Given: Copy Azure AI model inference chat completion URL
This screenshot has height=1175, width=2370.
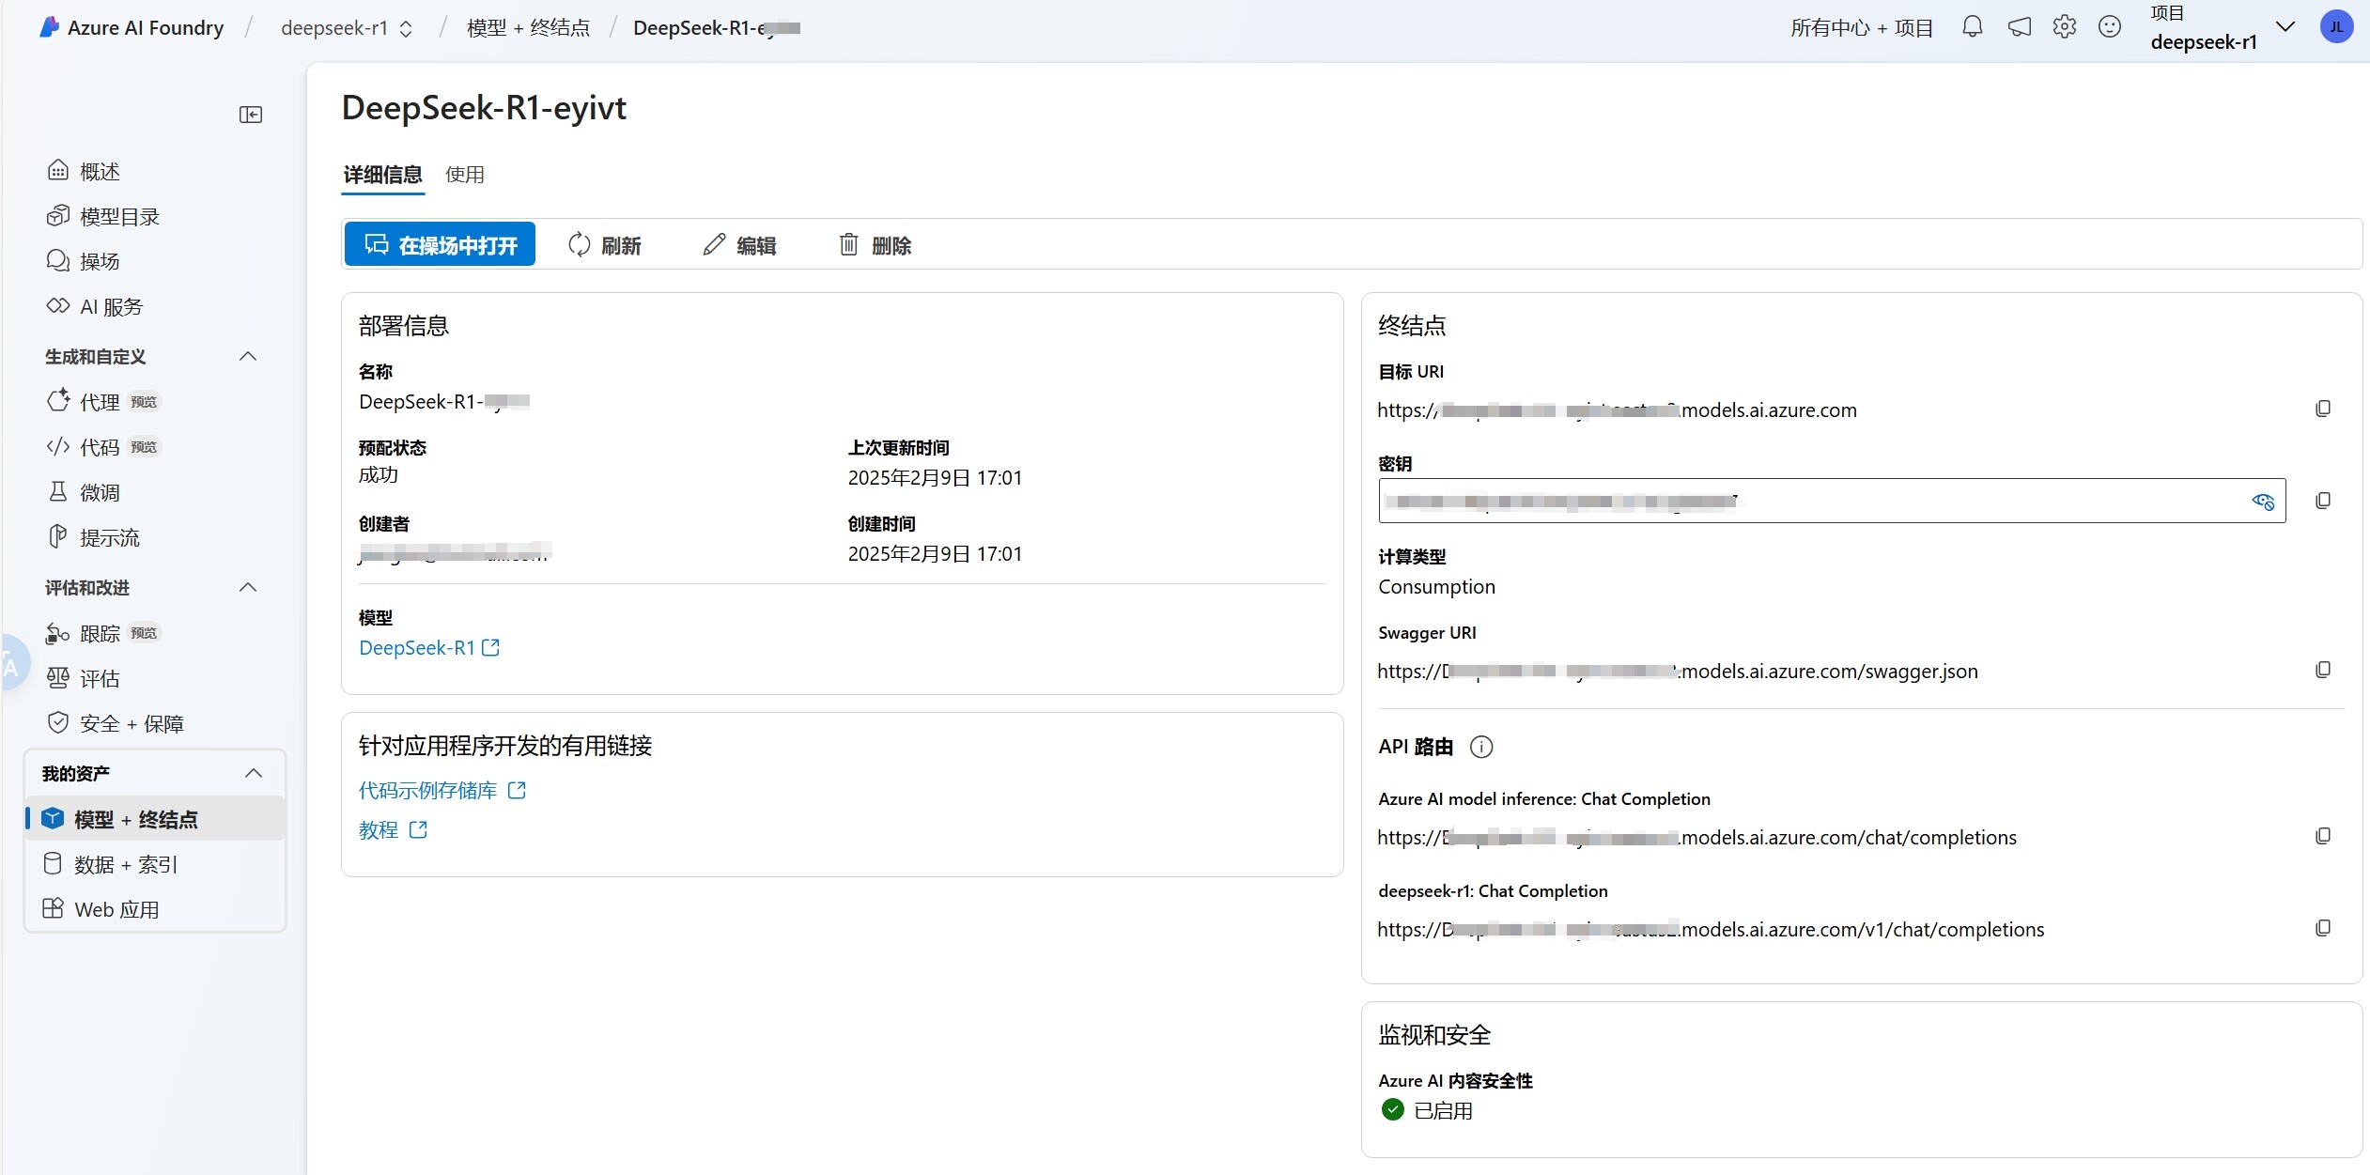Looking at the screenshot, I should click(x=2323, y=836).
